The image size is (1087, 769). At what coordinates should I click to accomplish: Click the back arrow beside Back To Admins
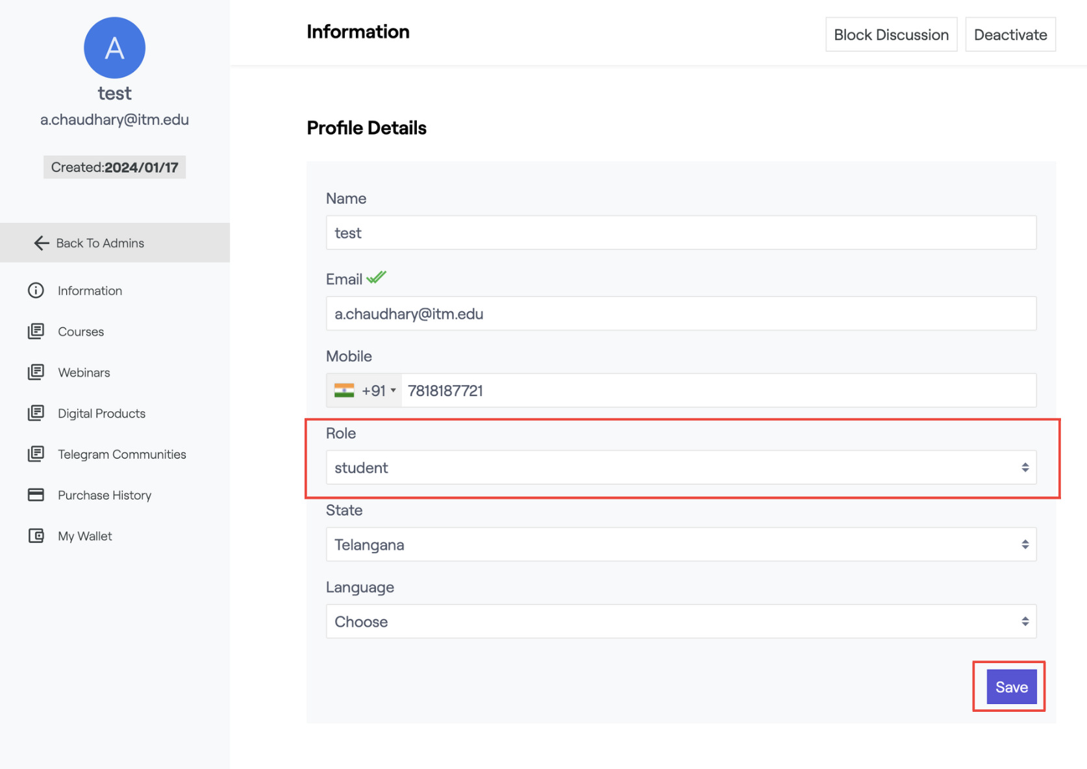(x=42, y=243)
